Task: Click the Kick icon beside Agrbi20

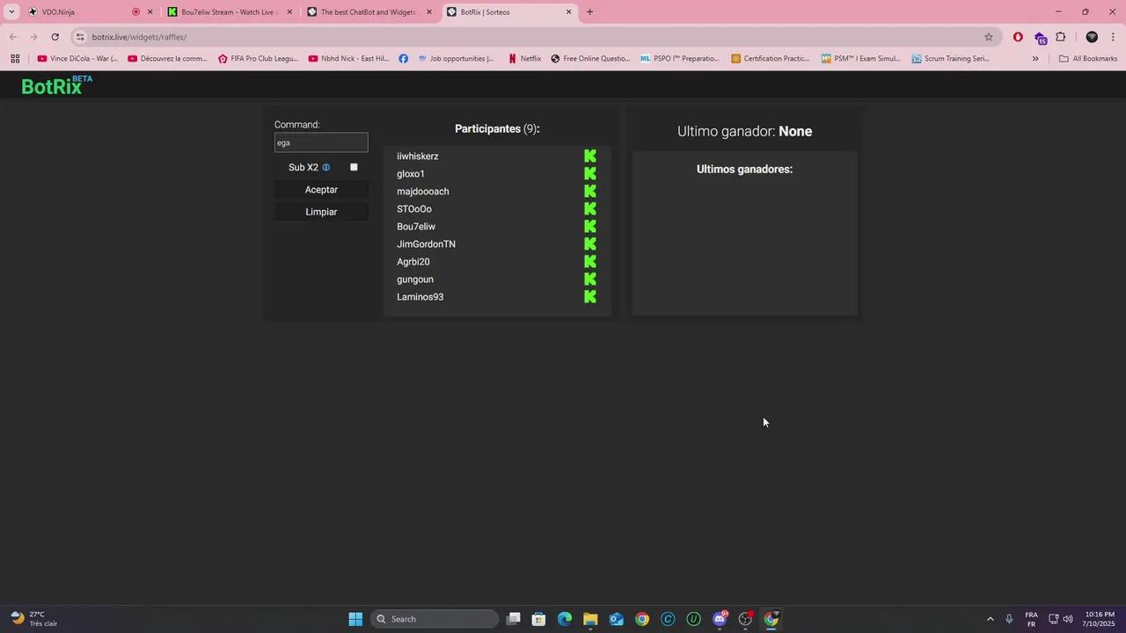Action: pos(590,261)
